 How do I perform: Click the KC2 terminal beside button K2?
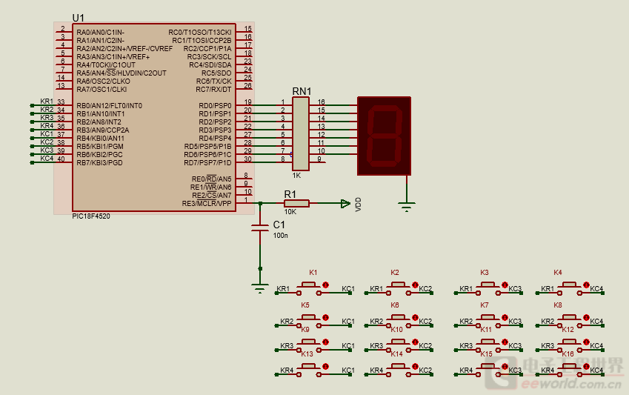click(425, 289)
